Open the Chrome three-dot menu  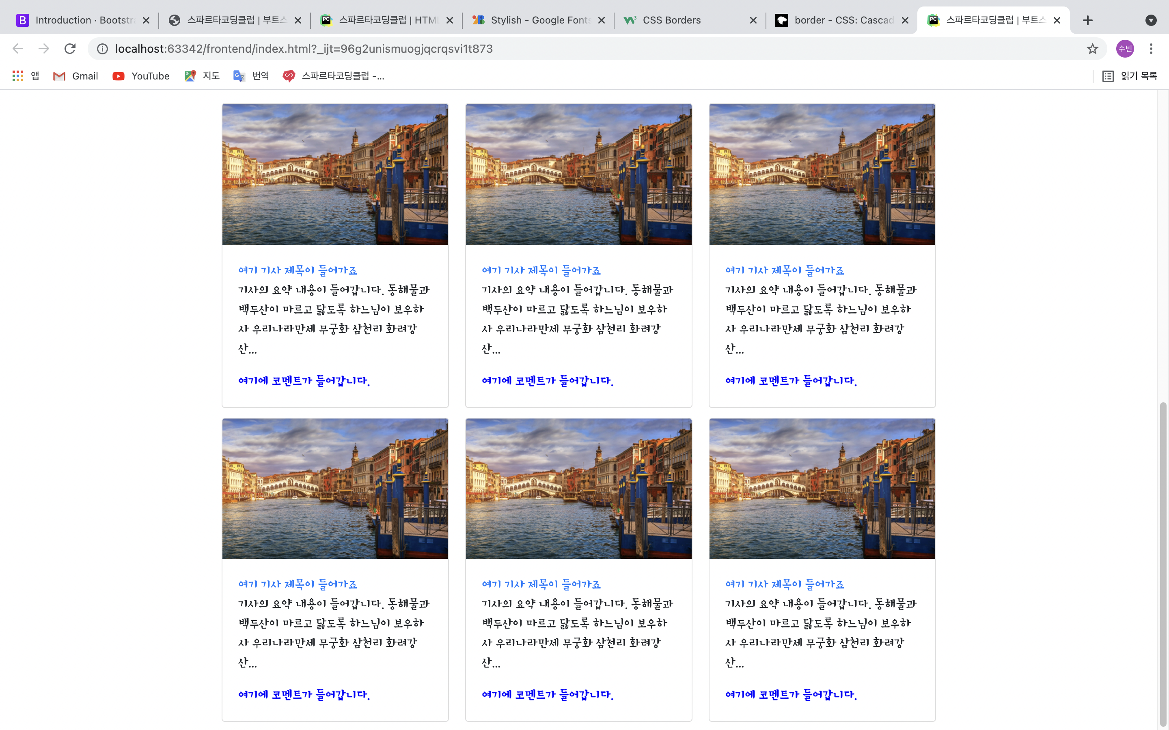pyautogui.click(x=1151, y=49)
